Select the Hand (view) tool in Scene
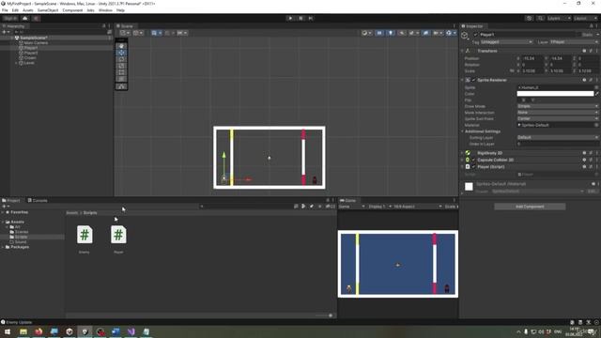The width and height of the screenshot is (601, 338). coord(121,46)
